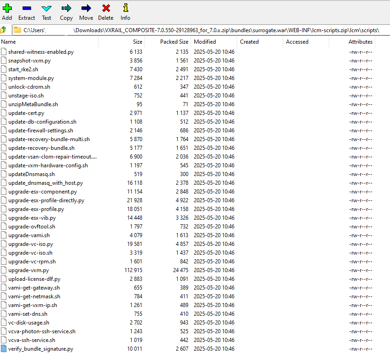Open the Info properties icon
The width and height of the screenshot is (390, 353).
(125, 8)
